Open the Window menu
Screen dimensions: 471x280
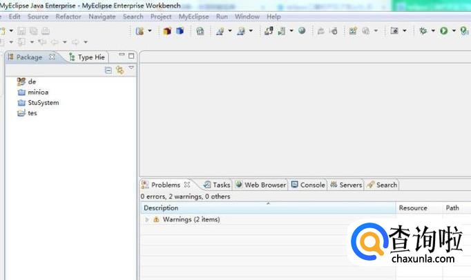tap(247, 17)
